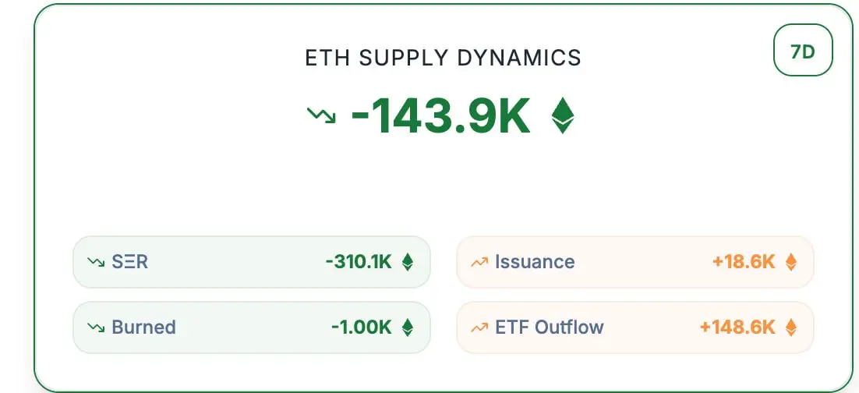Click the up-trend arrow next to Issuance
Image resolution: width=859 pixels, height=393 pixels.
(x=479, y=263)
